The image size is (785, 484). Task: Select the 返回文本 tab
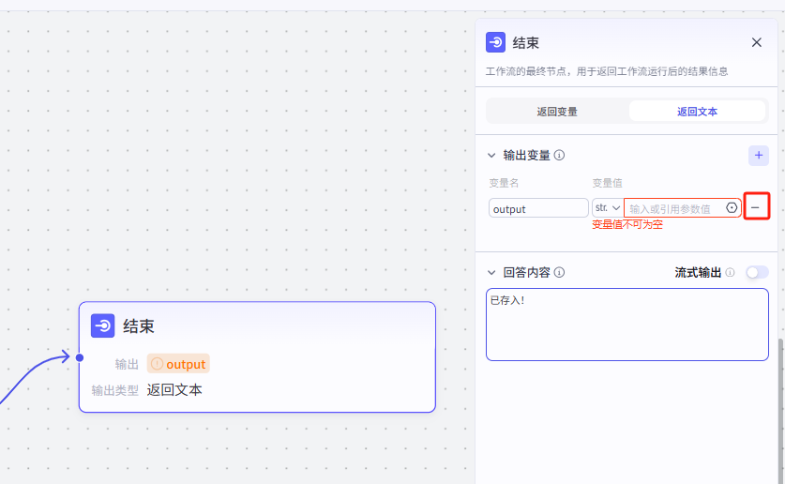tap(697, 111)
